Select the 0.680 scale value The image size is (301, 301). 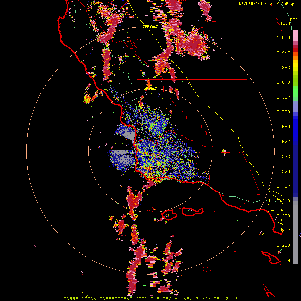283,127
